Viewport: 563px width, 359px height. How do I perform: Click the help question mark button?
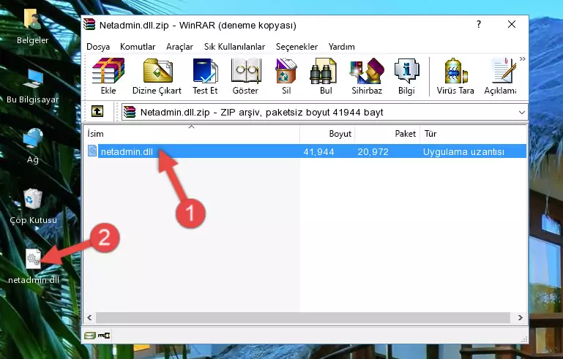[479, 24]
